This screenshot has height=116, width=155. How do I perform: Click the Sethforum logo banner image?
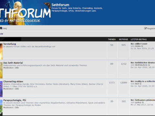25,13
